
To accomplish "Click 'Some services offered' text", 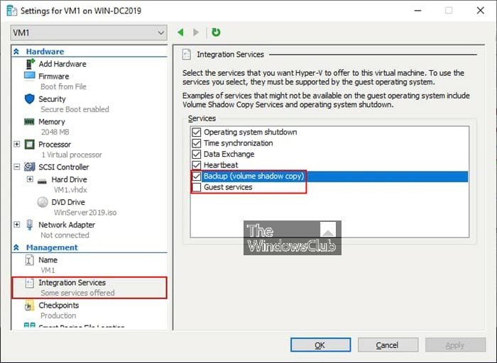I will [77, 293].
